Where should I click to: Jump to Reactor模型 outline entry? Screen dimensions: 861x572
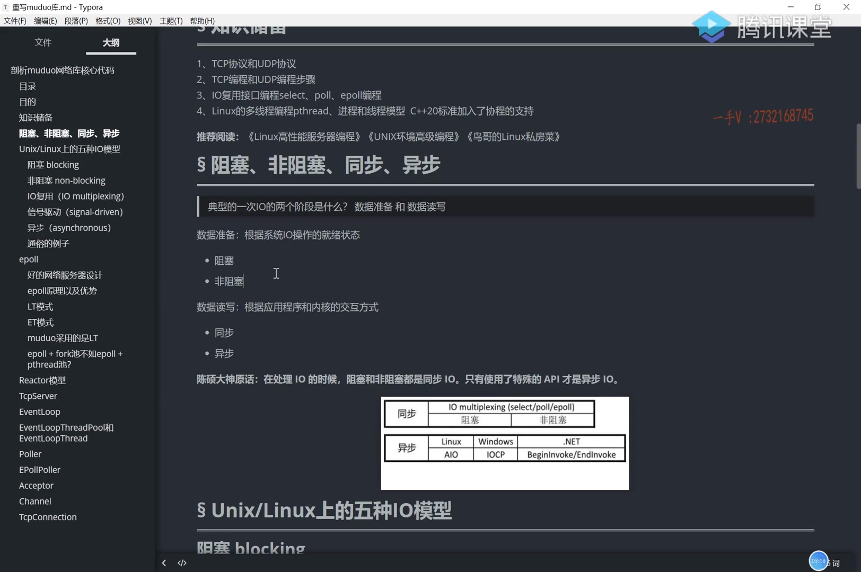pos(42,380)
